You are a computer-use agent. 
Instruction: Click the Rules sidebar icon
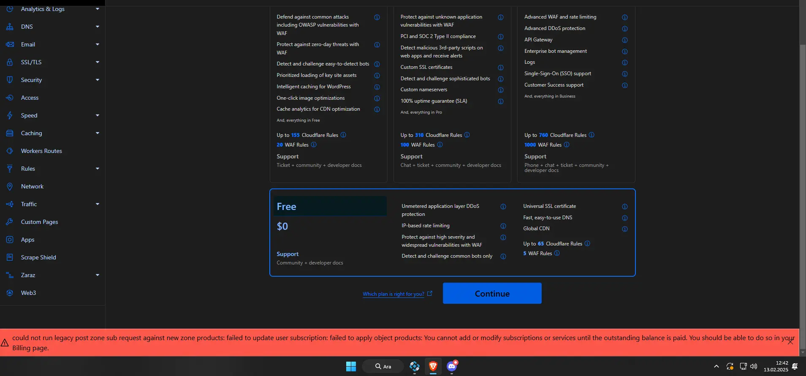click(10, 169)
